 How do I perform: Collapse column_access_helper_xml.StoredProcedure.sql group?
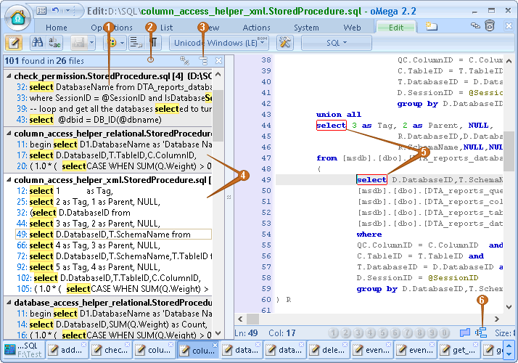[9, 180]
